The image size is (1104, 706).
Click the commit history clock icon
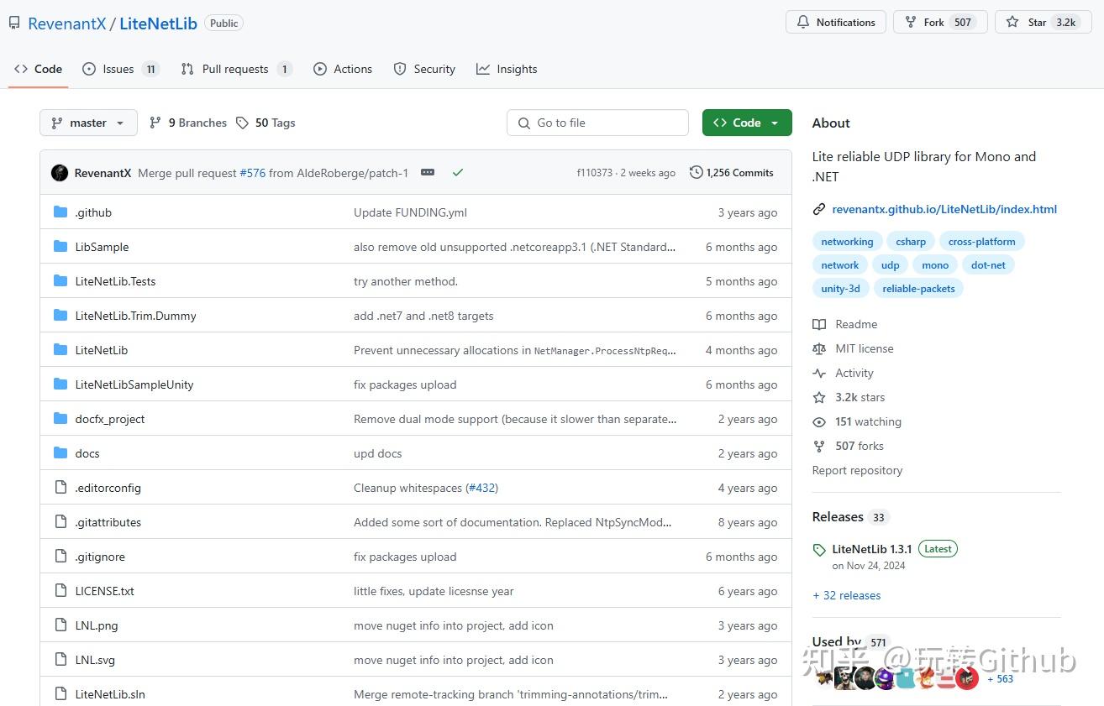click(x=696, y=173)
